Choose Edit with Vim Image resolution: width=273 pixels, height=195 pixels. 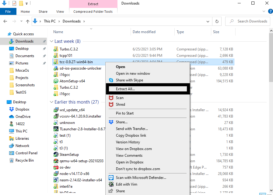pyautogui.click(x=127, y=184)
